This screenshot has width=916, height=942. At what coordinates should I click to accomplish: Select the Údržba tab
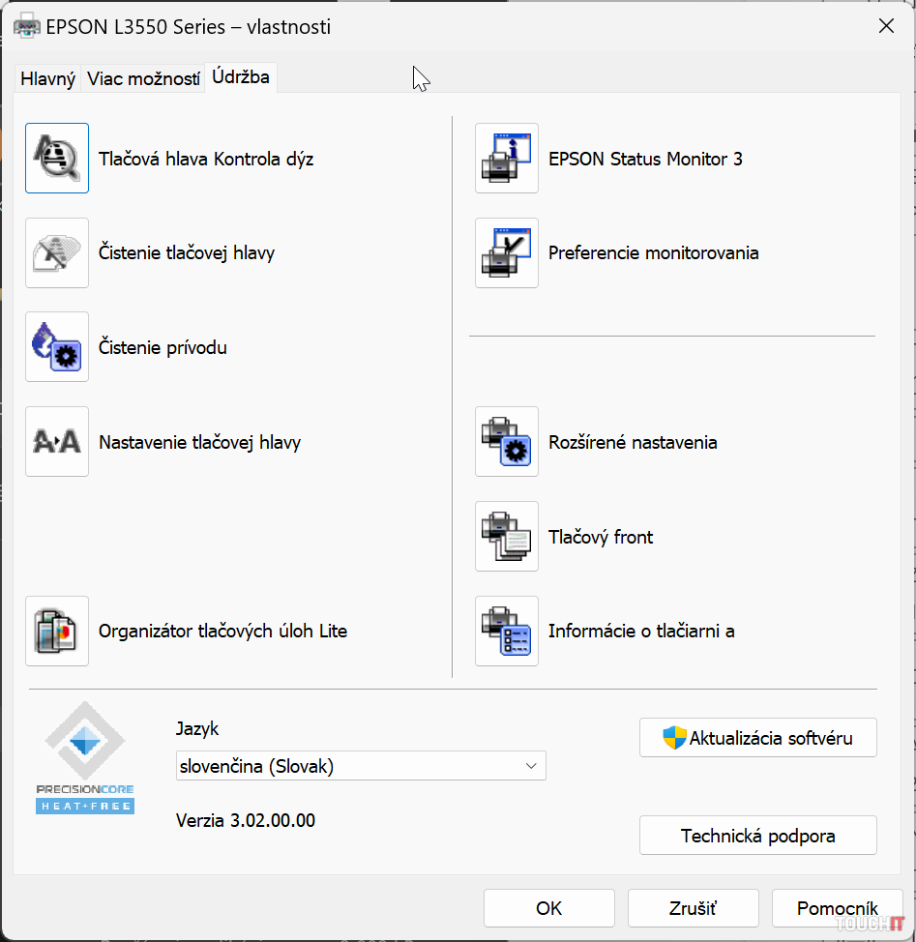[x=240, y=76]
